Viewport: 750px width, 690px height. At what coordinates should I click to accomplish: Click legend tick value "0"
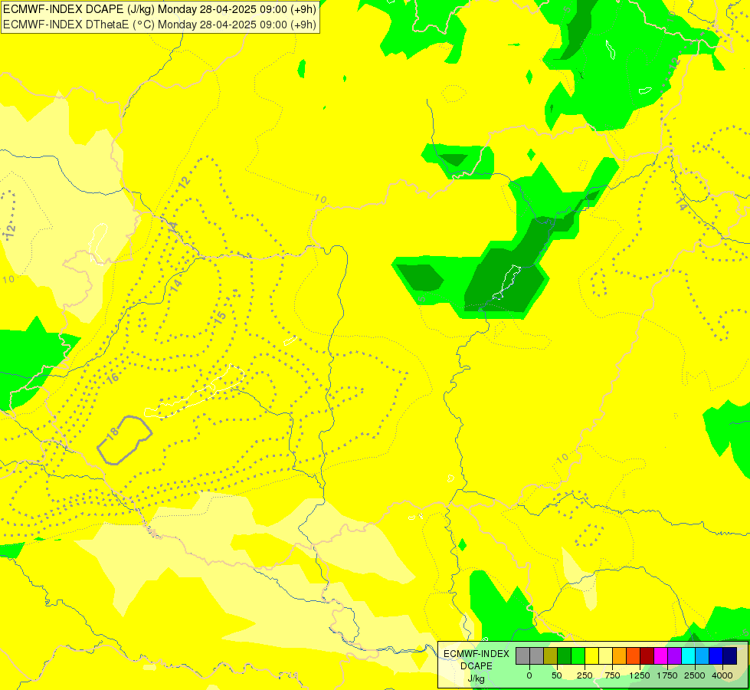tap(529, 675)
